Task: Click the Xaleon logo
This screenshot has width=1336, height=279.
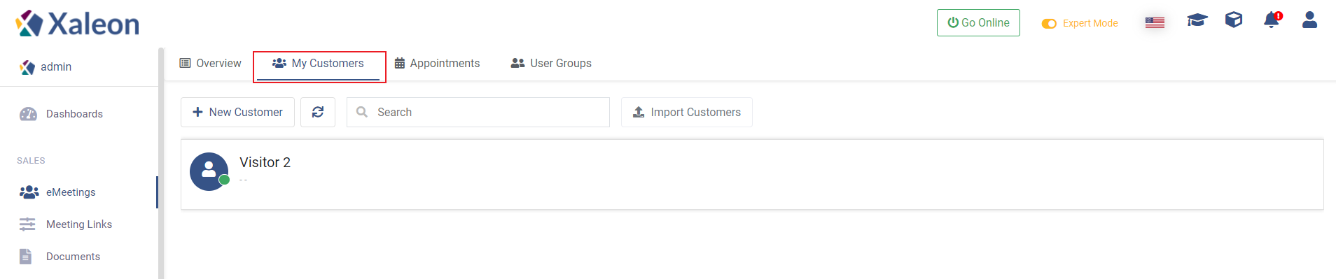Action: (x=78, y=24)
